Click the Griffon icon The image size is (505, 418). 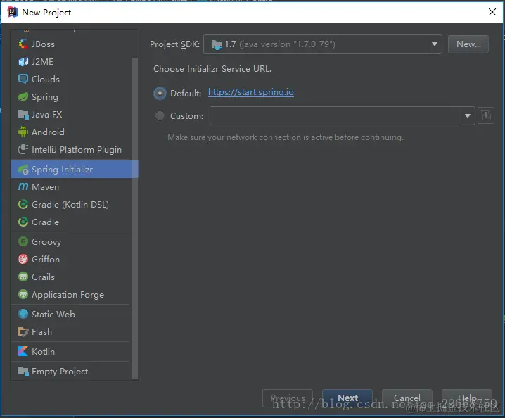pyautogui.click(x=23, y=259)
